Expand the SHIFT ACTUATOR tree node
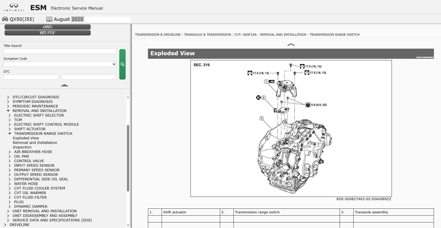Screen dimensions: 441x228 10,129
